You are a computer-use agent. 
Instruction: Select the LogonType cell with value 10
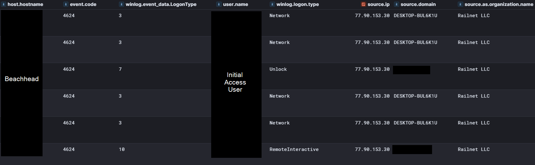pos(122,149)
